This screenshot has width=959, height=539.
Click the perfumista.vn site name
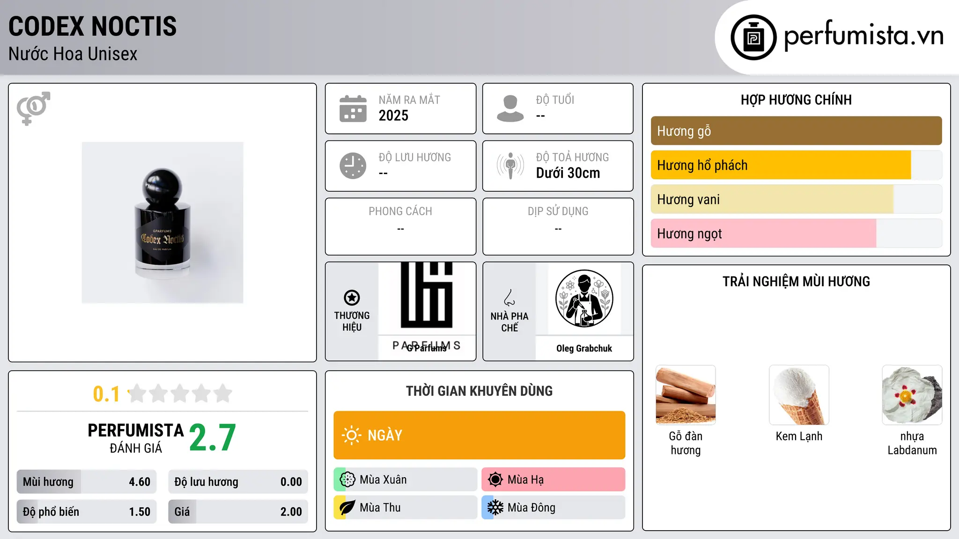click(x=863, y=36)
